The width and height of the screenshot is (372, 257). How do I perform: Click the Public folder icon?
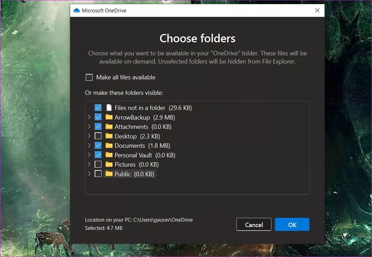click(109, 174)
